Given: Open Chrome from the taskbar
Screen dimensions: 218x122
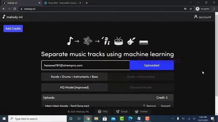Looking at the screenshot, I should point(88,119).
